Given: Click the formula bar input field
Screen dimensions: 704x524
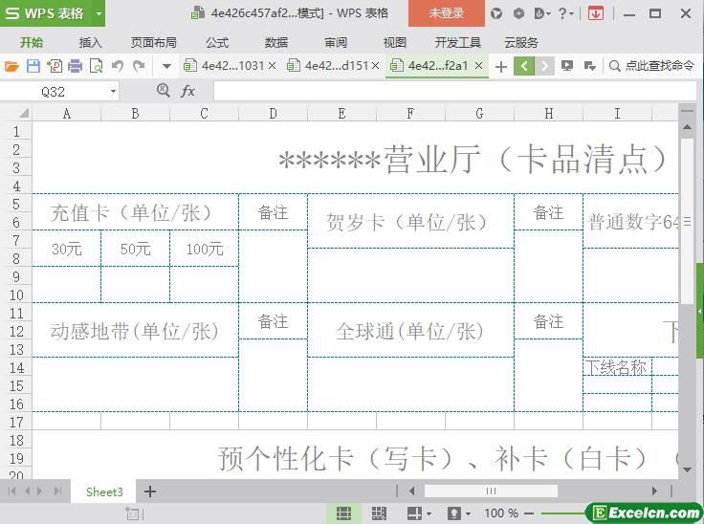Looking at the screenshot, I should click(454, 91).
